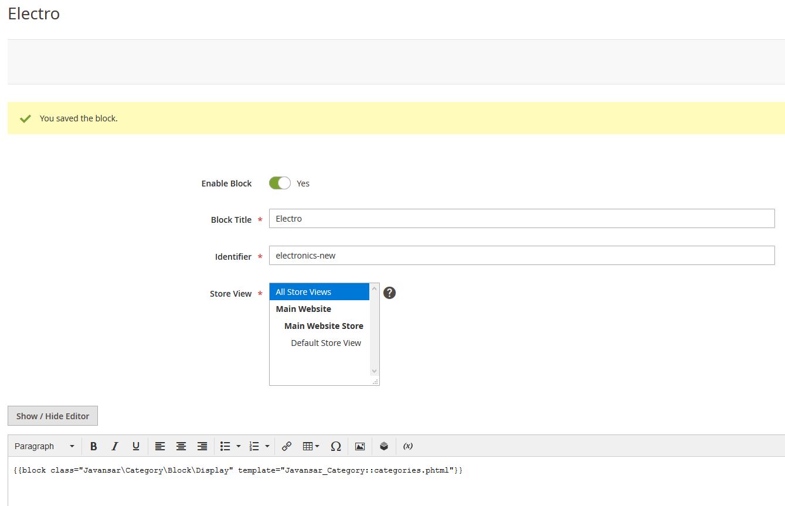Disable the Enable Block toggle

(279, 183)
